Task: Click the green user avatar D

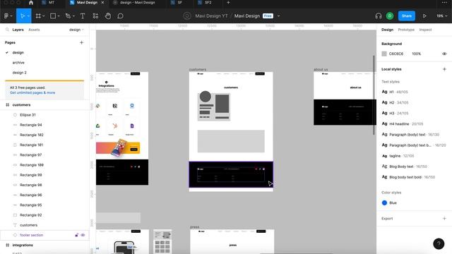Action: (390, 16)
